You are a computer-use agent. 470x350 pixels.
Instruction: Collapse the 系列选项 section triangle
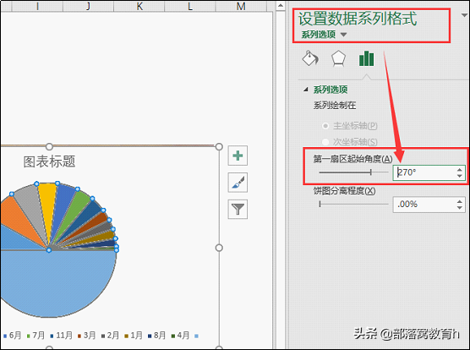pos(306,90)
